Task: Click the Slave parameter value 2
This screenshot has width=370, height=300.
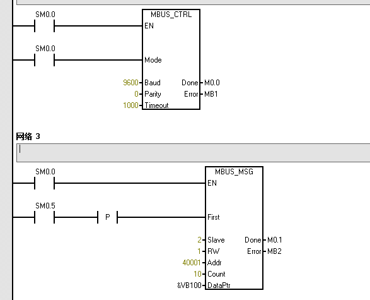Action: (199, 240)
